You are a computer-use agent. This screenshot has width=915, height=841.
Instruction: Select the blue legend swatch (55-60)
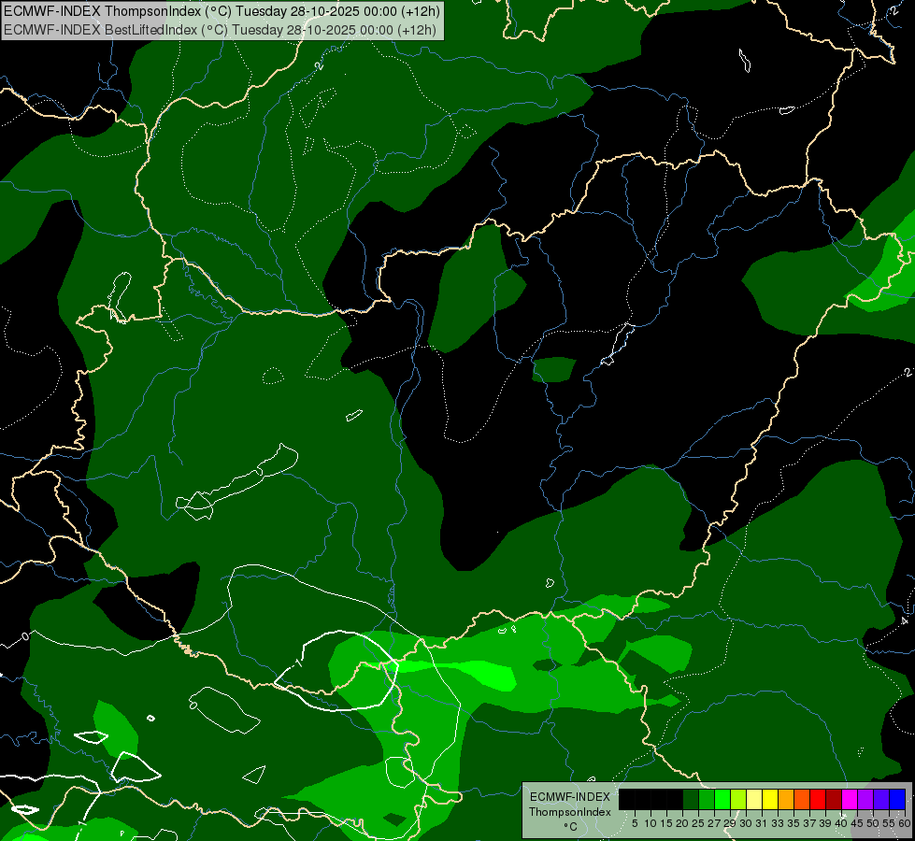click(897, 799)
